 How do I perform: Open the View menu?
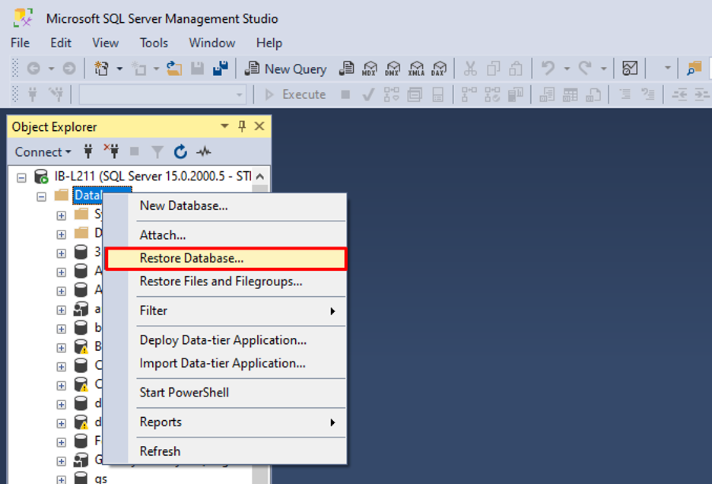coord(105,43)
